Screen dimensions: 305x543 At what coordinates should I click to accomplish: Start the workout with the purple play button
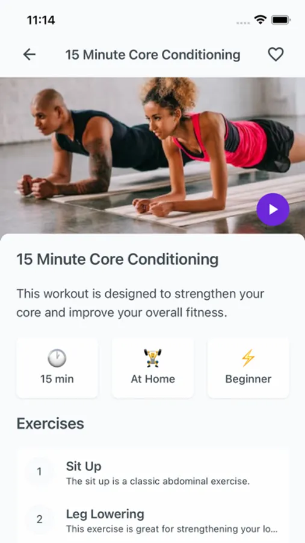click(273, 209)
